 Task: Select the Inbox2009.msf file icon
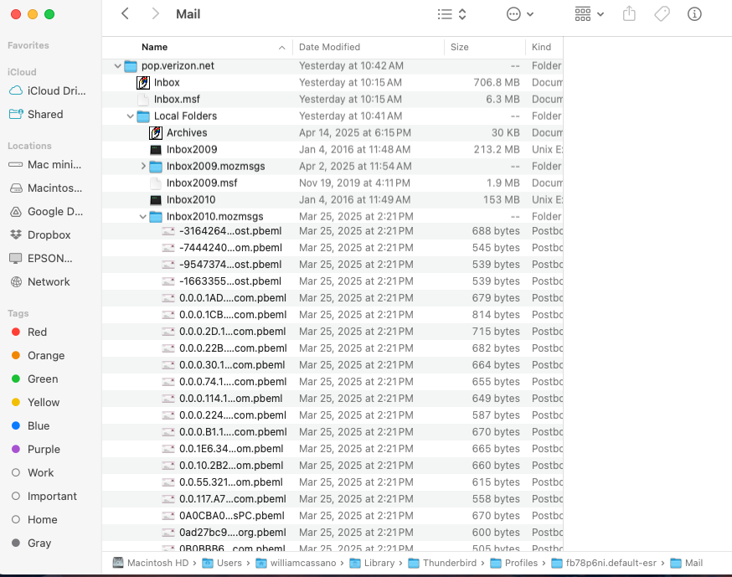(x=156, y=183)
